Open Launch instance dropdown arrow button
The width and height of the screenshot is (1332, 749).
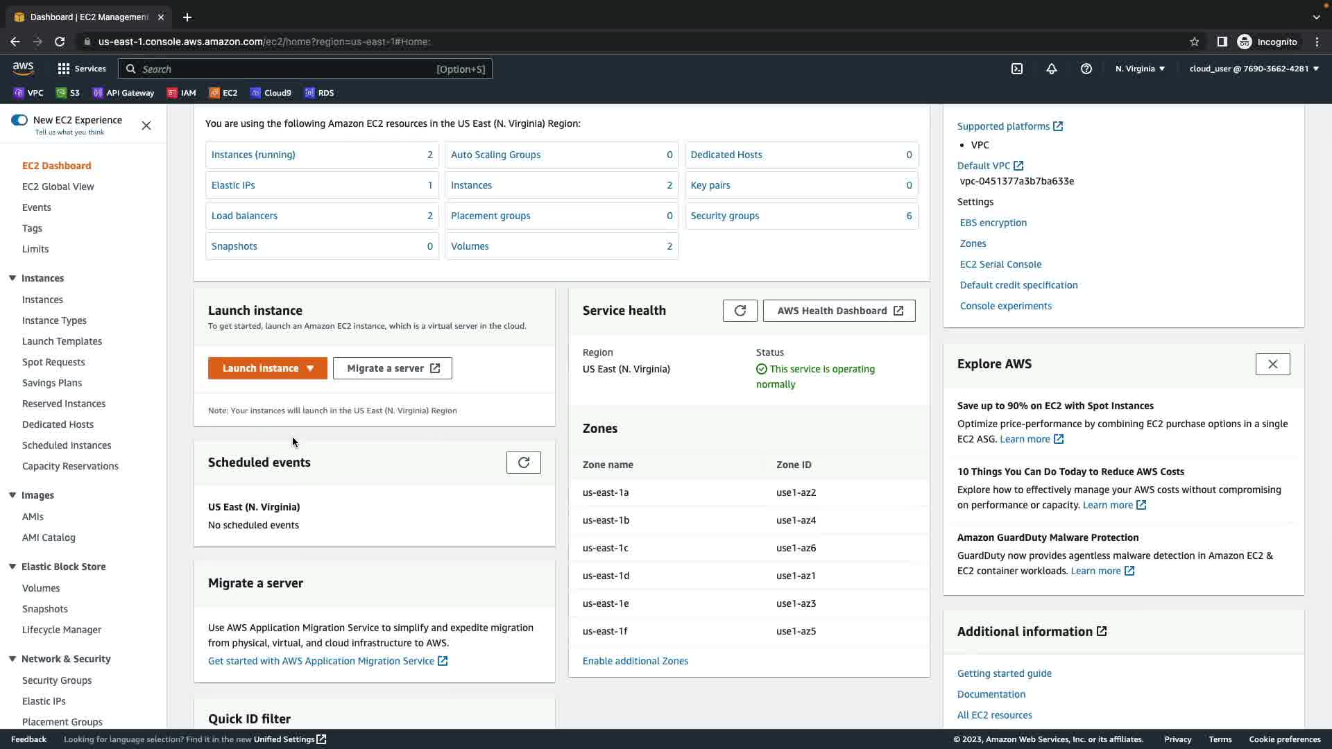click(x=310, y=368)
